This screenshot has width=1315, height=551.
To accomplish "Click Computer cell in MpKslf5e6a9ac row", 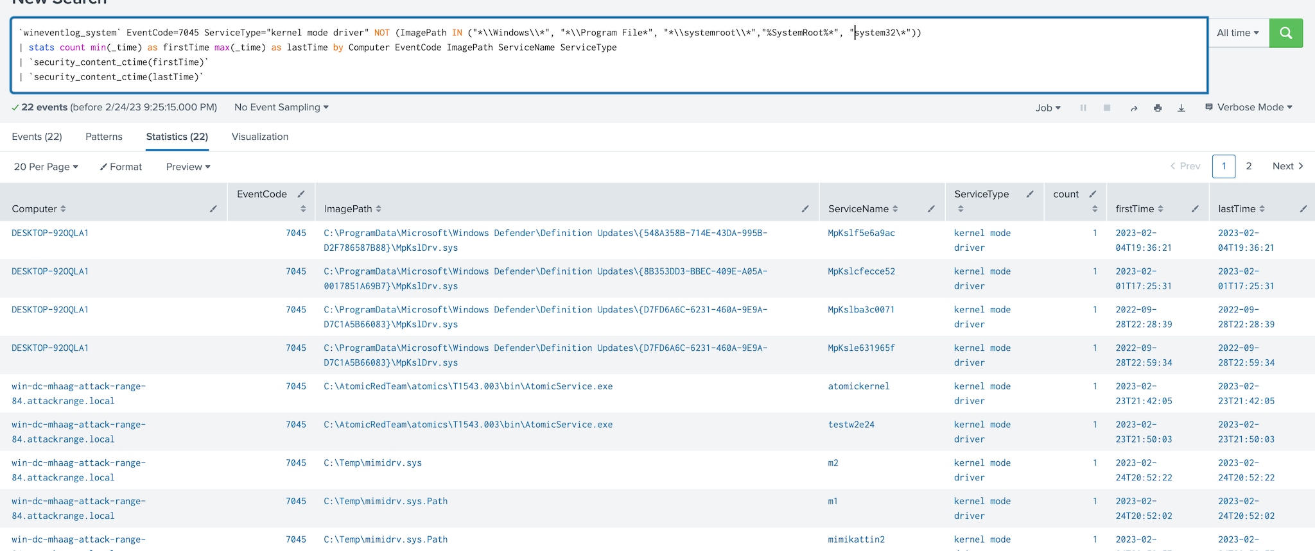I will point(50,233).
